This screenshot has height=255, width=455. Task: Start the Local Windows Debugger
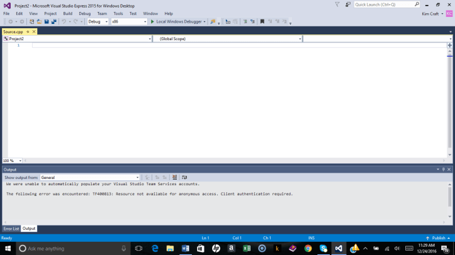[x=176, y=21]
